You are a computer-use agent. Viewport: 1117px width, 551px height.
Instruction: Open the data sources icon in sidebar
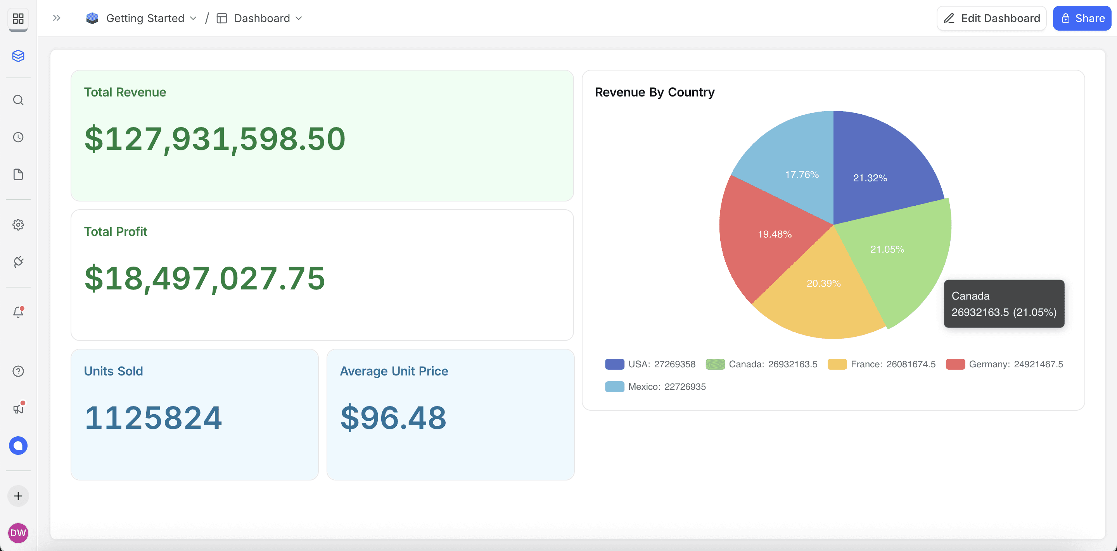coord(18,56)
